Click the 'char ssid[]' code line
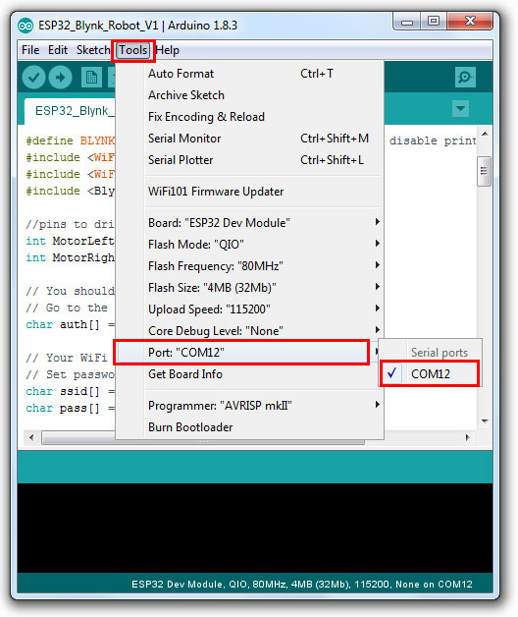This screenshot has height=617, width=518. click(x=70, y=392)
